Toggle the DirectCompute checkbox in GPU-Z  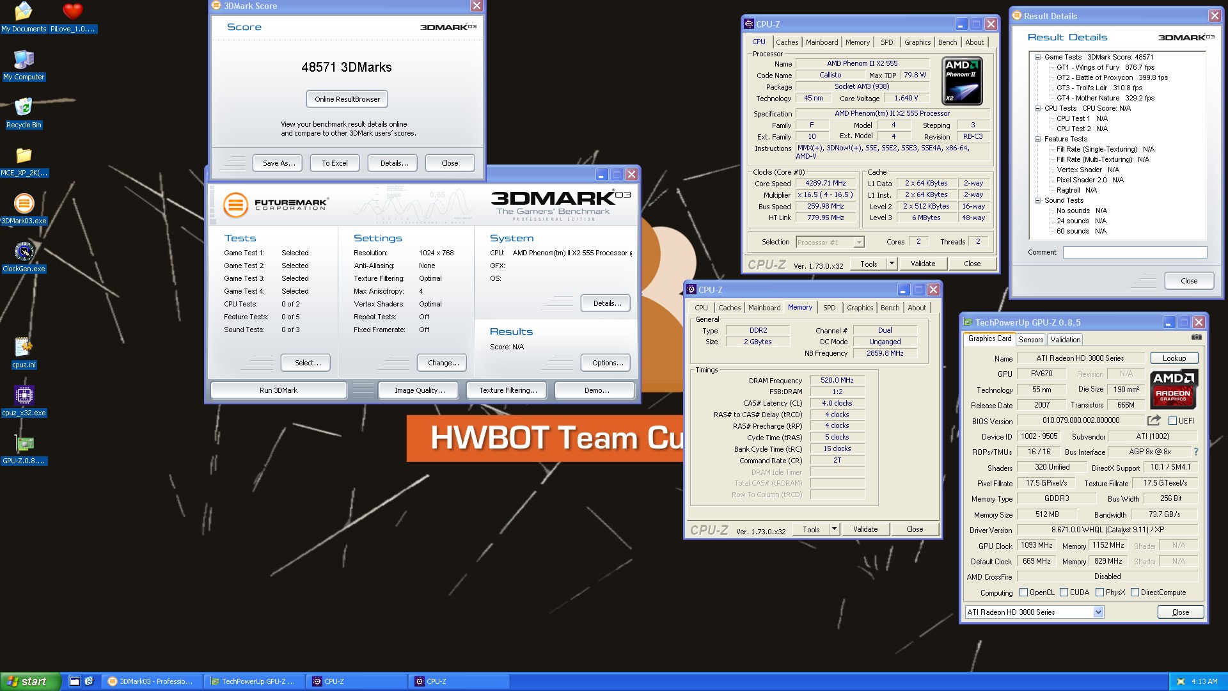1135,592
